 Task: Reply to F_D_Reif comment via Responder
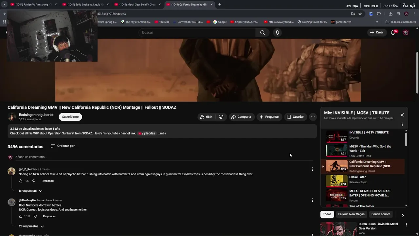[x=48, y=181]
